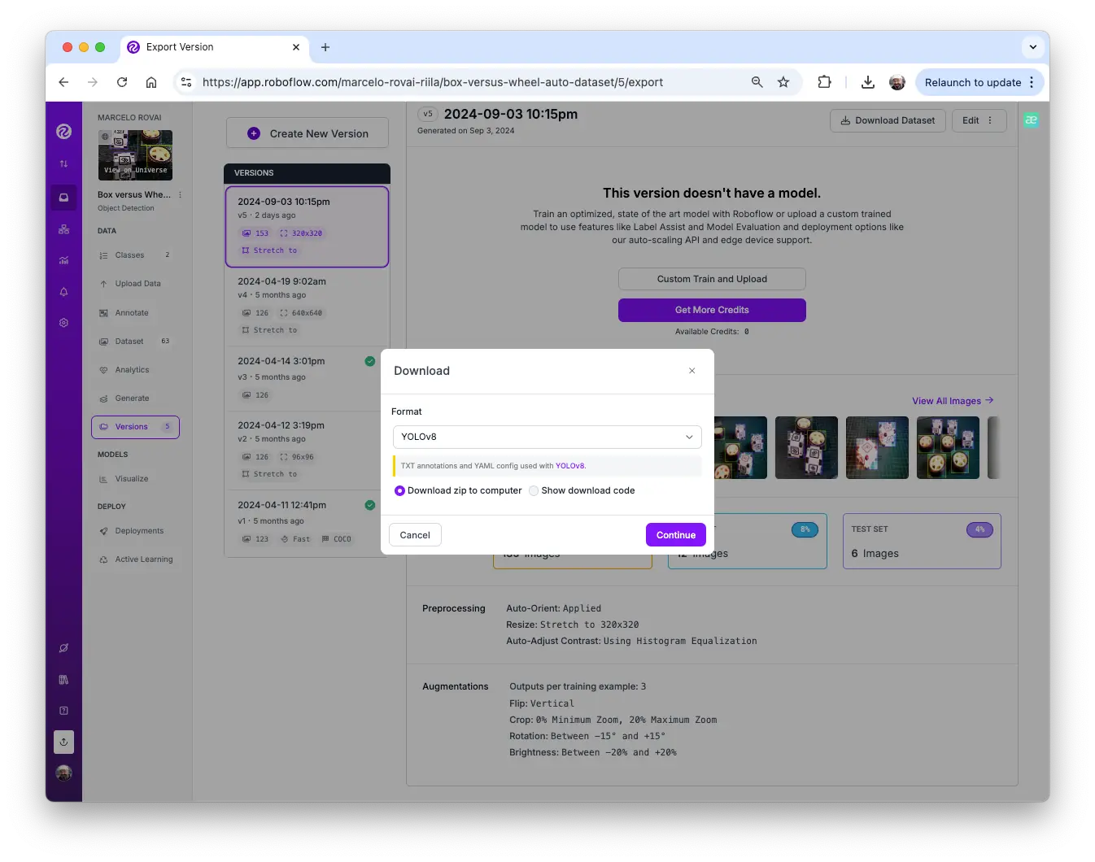Open the Edit options menu
1095x862 pixels.
(979, 120)
